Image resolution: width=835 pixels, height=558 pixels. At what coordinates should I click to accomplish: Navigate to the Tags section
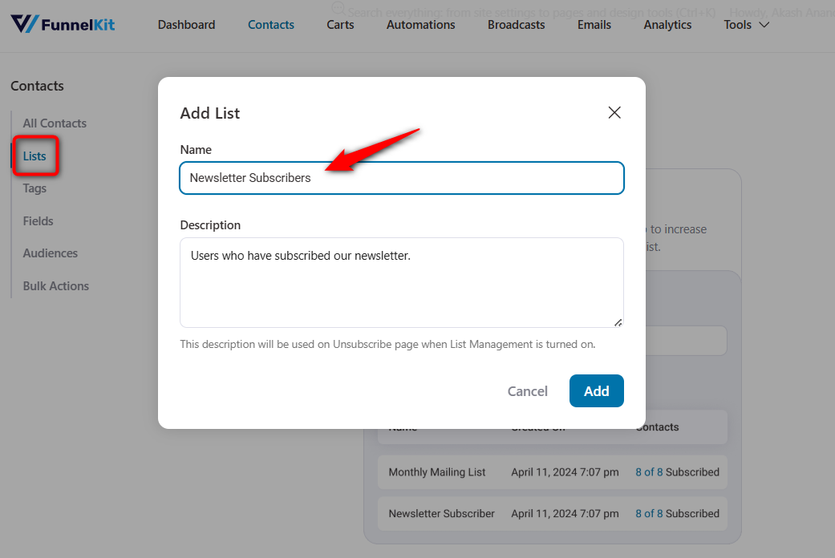click(34, 188)
